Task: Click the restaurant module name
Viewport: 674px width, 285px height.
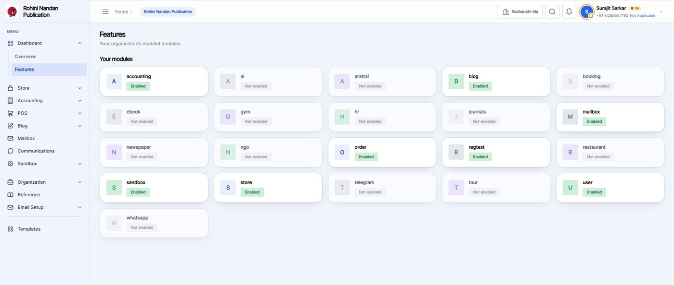Action: pyautogui.click(x=594, y=147)
